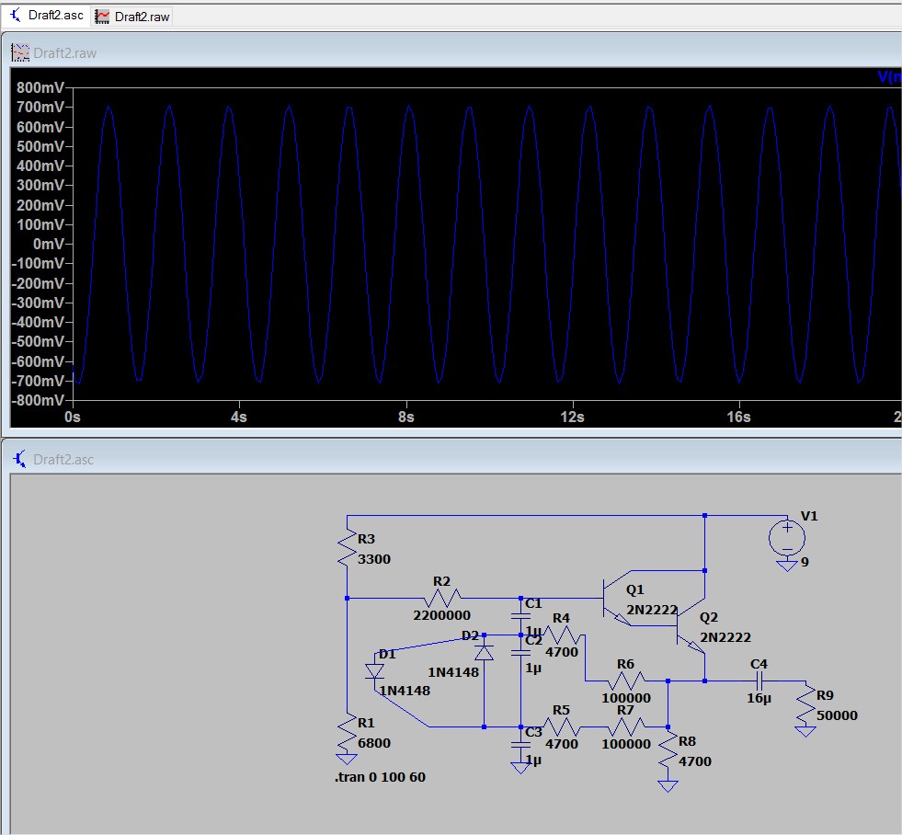Click the 2200000 value of R2
This screenshot has width=902, height=835.
(441, 615)
